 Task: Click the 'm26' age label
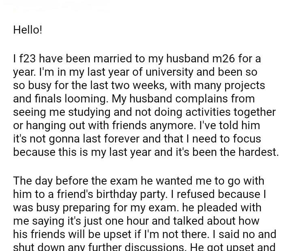(224, 59)
